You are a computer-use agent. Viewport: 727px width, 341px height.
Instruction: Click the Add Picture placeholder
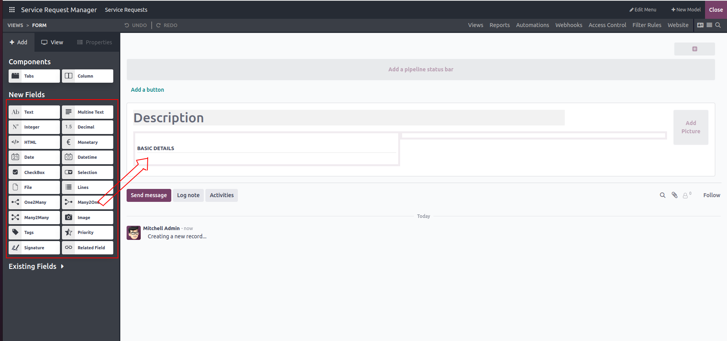[x=691, y=127]
